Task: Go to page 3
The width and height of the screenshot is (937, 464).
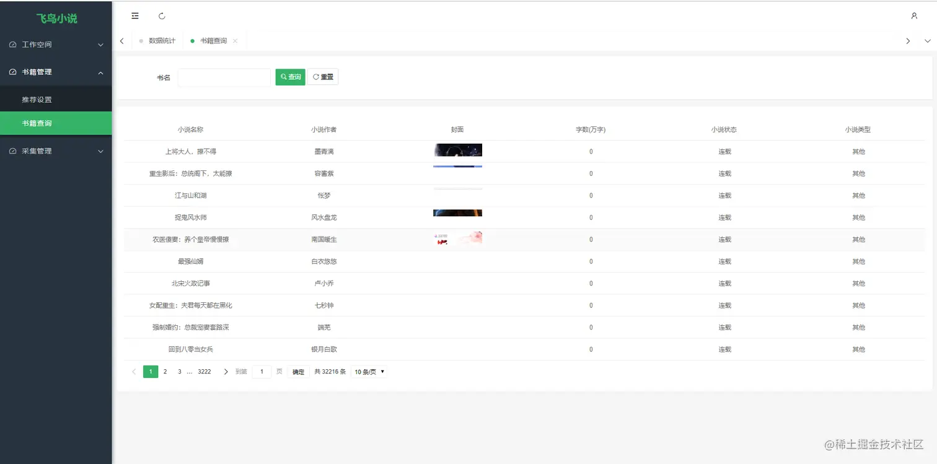Action: (x=180, y=372)
